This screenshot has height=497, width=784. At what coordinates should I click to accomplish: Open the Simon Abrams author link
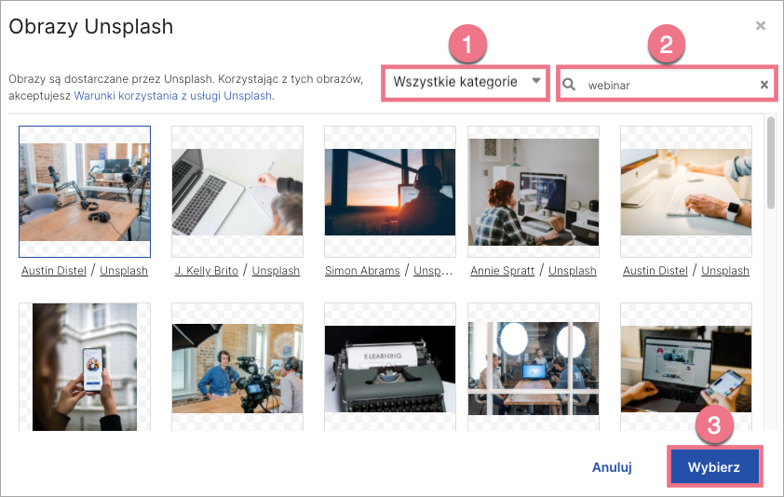click(362, 271)
